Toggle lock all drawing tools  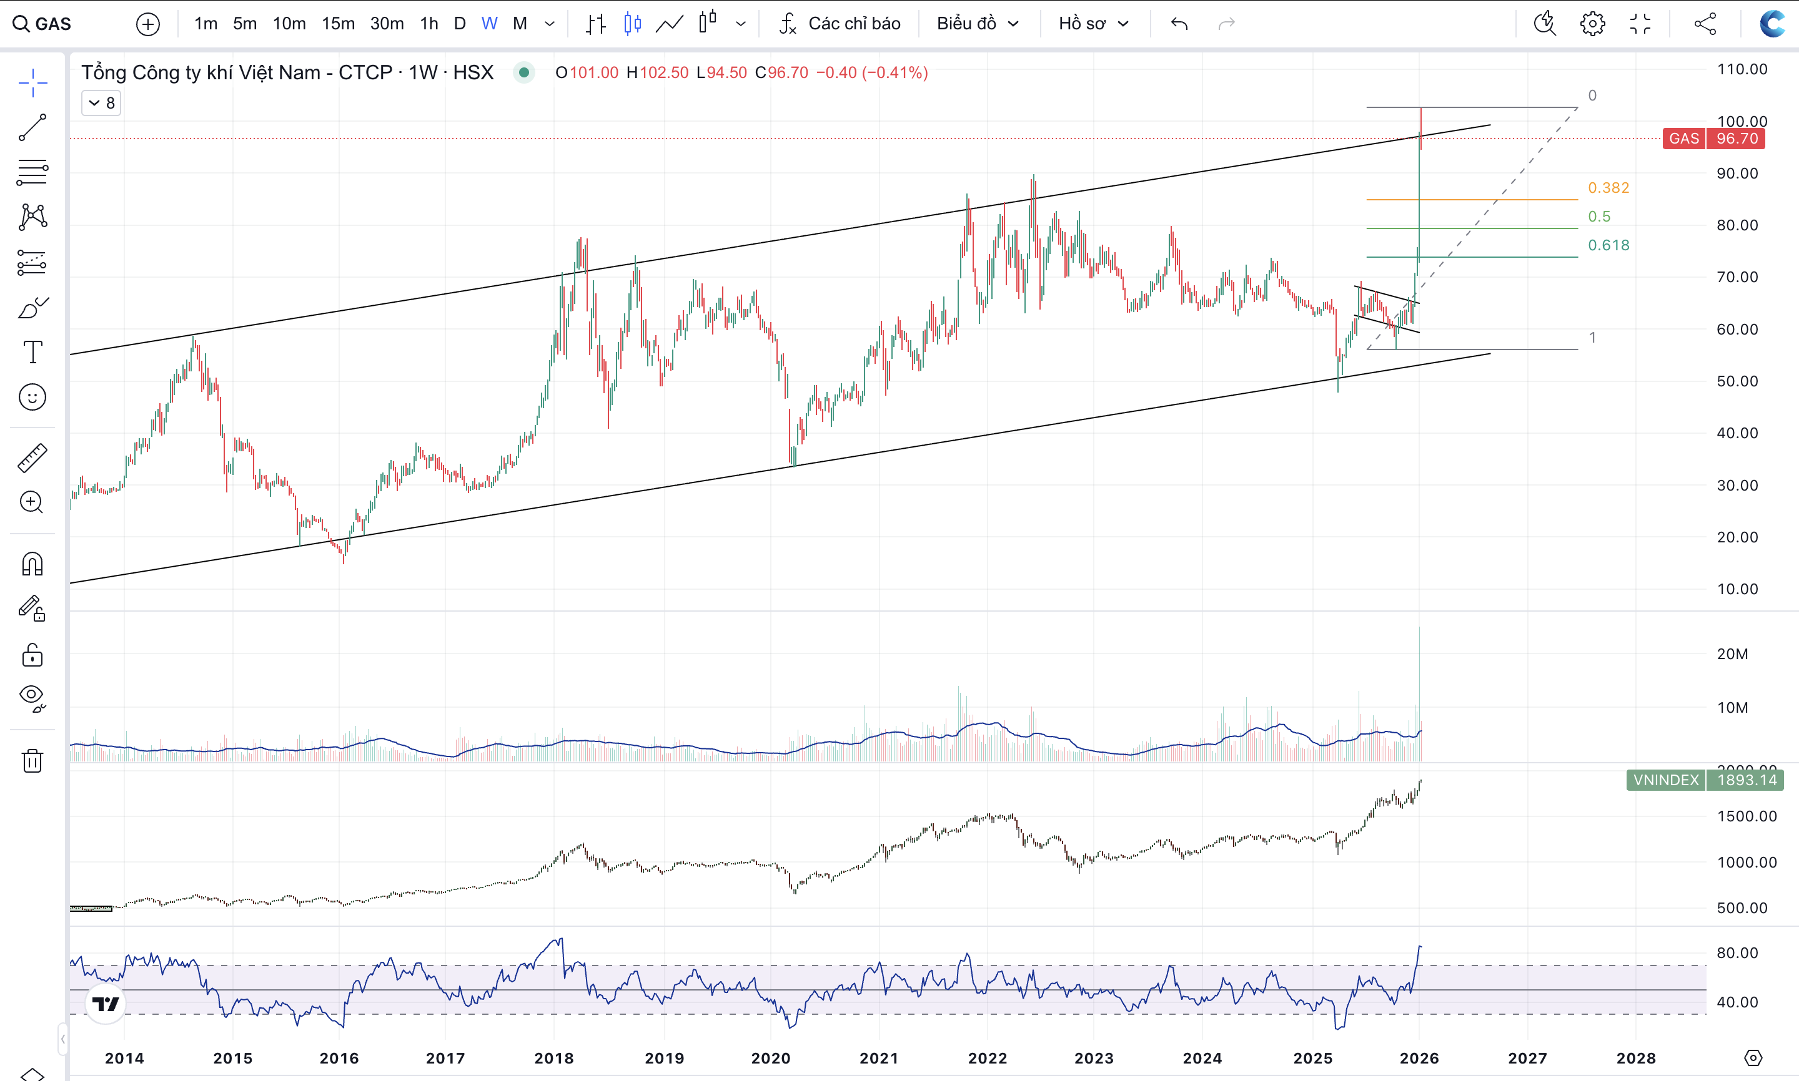(32, 654)
